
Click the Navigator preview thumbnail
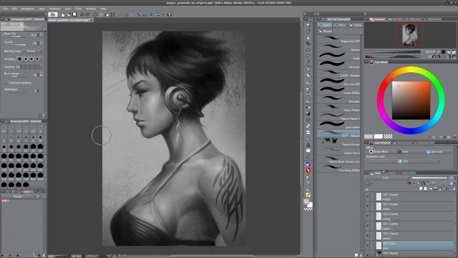tap(410, 35)
